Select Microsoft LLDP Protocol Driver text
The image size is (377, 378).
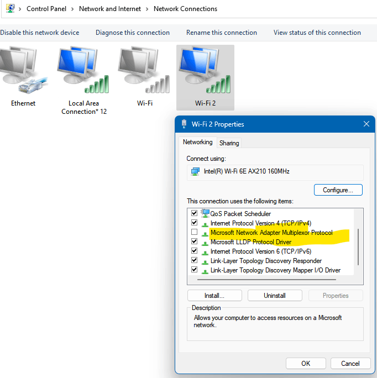251,242
